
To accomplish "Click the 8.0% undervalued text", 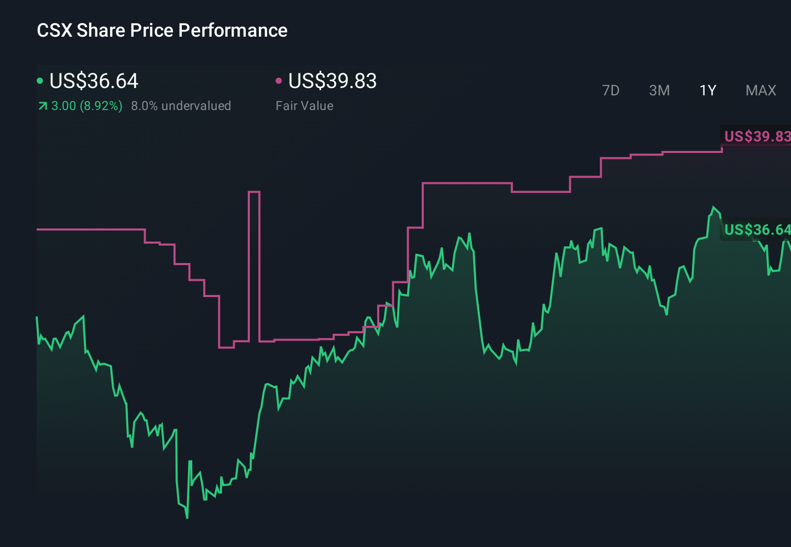I will tap(181, 106).
